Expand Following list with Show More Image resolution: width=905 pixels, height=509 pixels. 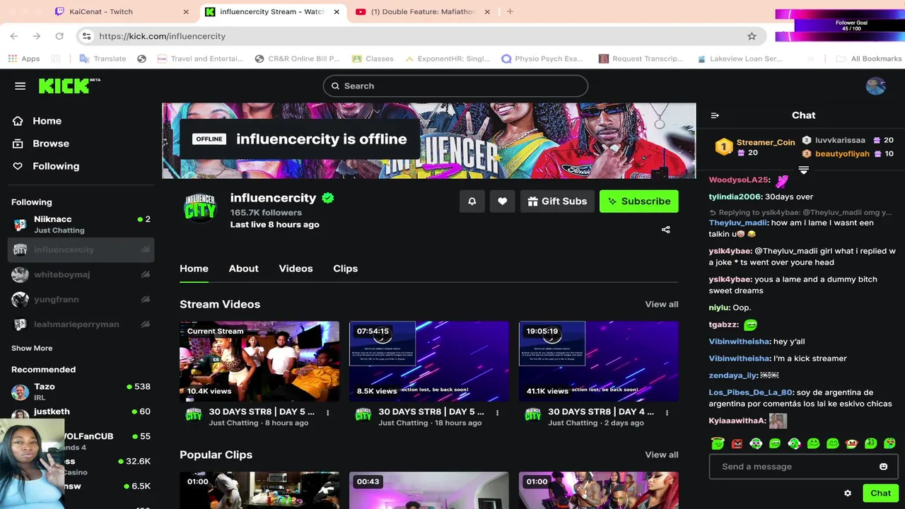tap(32, 348)
